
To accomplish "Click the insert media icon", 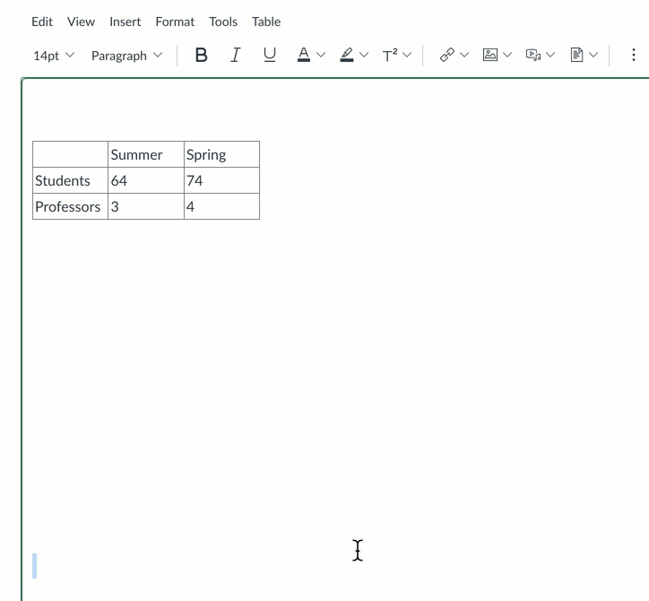I will (533, 55).
